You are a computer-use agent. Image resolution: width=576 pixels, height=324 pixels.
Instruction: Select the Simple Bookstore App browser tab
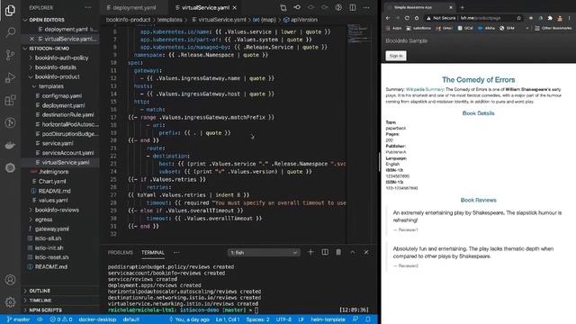tap(418, 7)
